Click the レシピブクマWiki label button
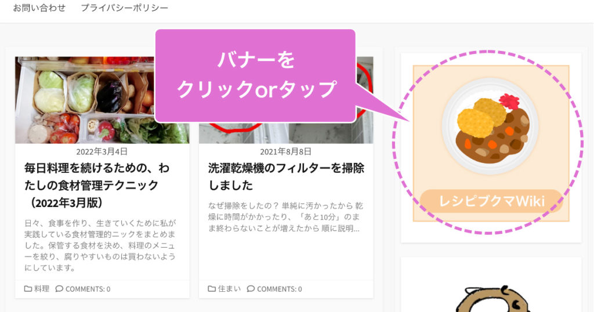The width and height of the screenshot is (594, 312). coord(491,201)
